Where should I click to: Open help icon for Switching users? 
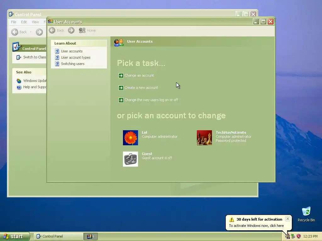[57, 64]
